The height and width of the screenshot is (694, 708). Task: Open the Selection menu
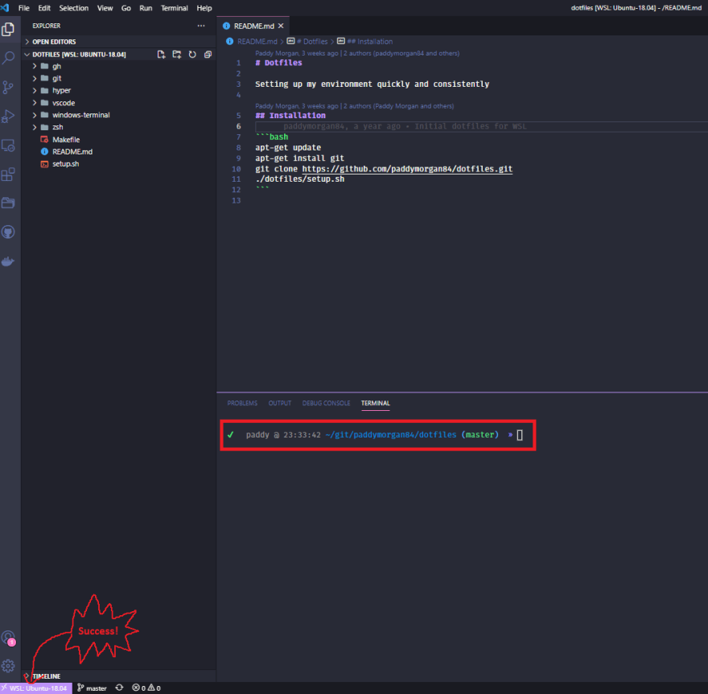pos(73,8)
